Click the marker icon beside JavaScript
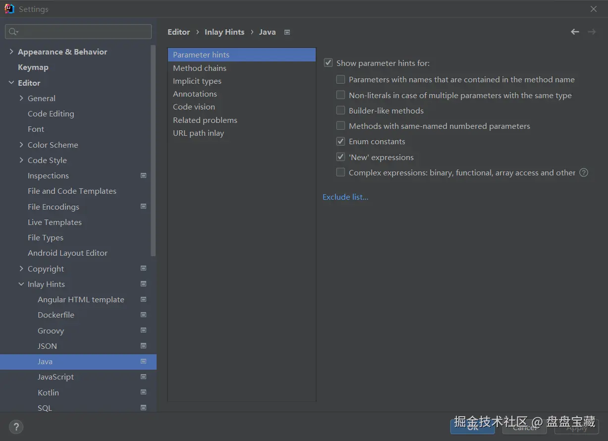Screen dimensions: 608x441 pos(144,377)
